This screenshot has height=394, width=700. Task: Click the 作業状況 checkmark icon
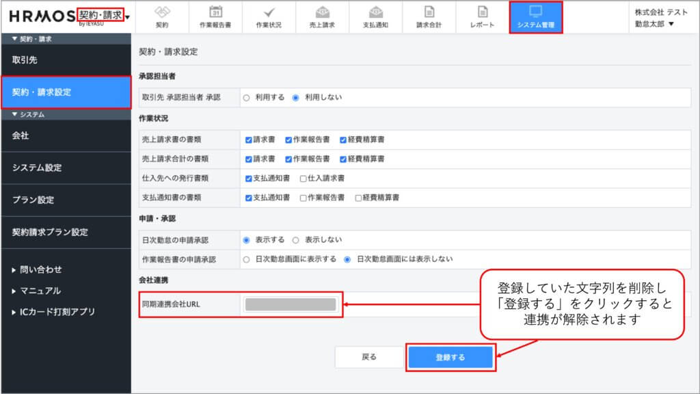[x=269, y=12]
